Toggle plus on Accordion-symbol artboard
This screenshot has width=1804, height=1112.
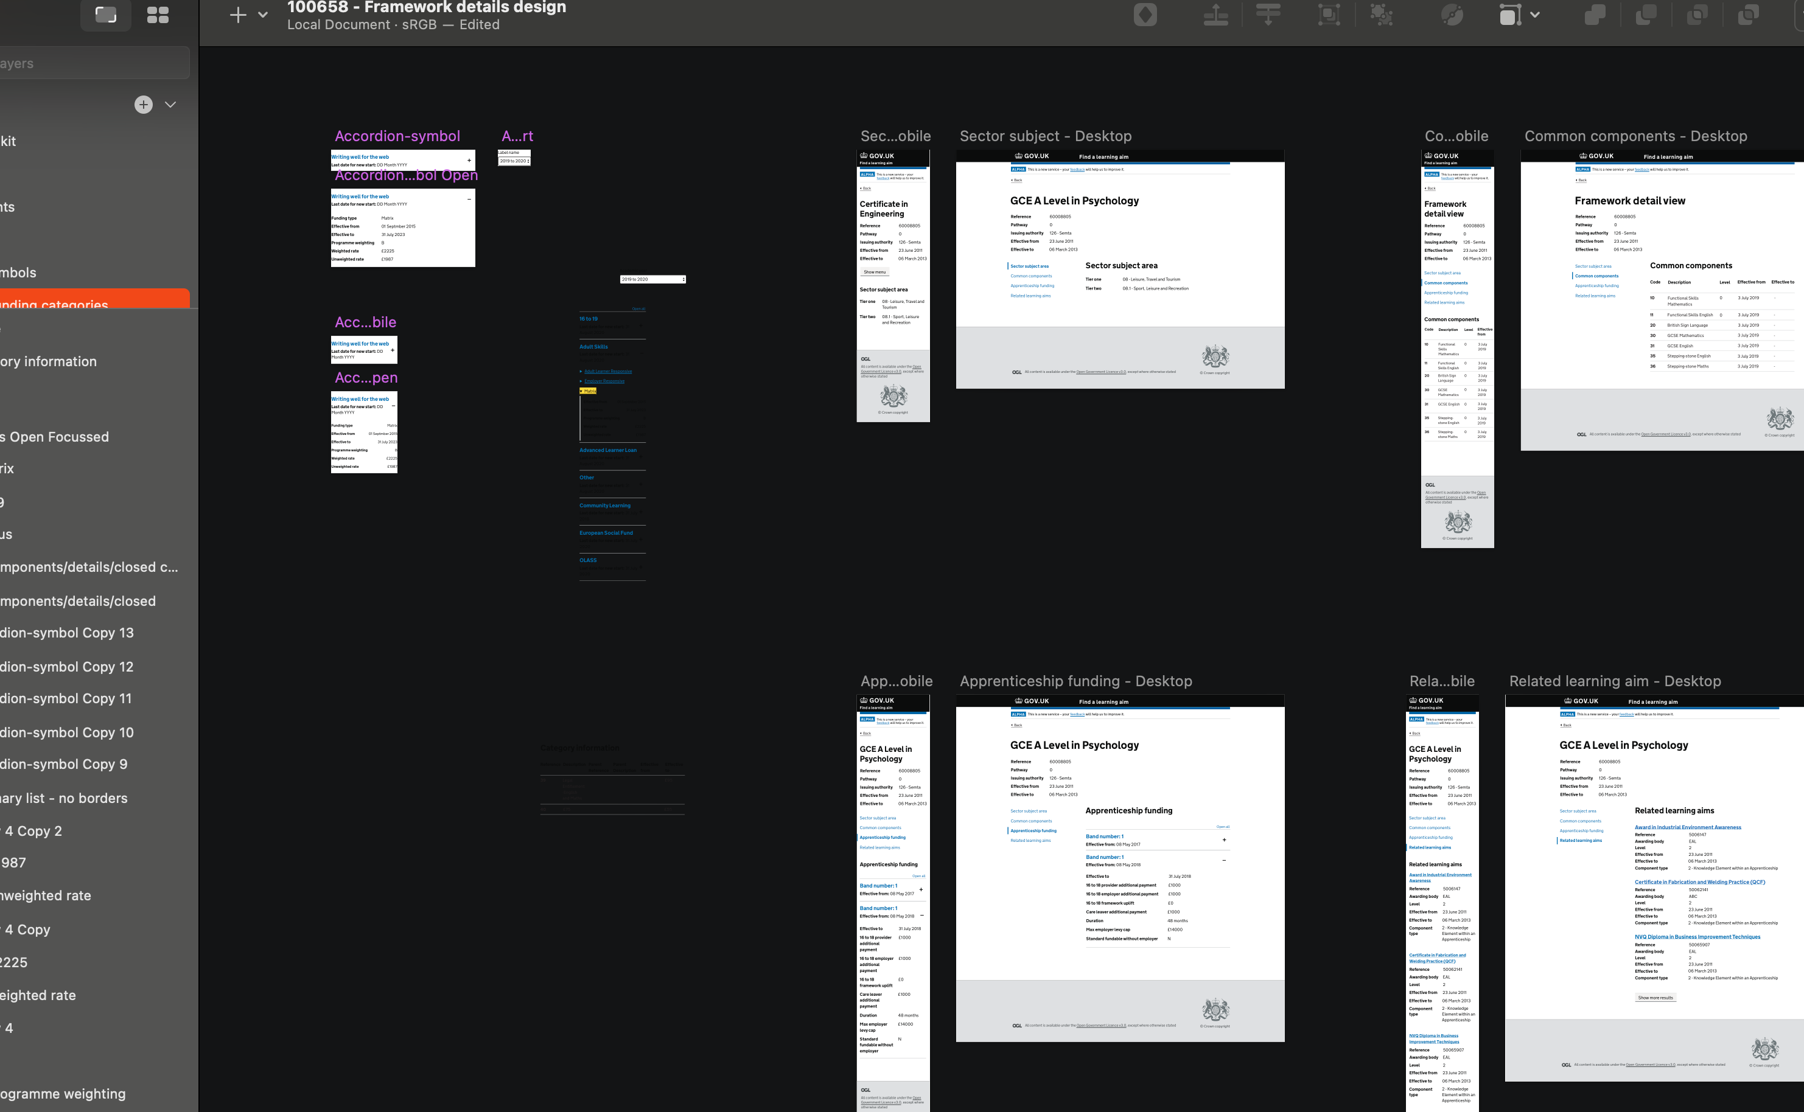pyautogui.click(x=469, y=159)
